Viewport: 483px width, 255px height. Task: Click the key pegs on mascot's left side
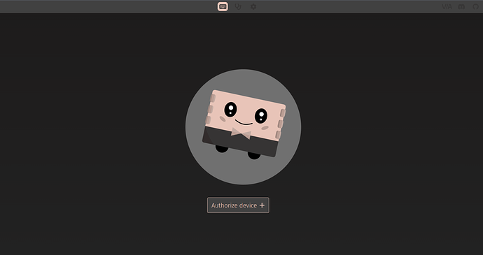[x=210, y=109]
